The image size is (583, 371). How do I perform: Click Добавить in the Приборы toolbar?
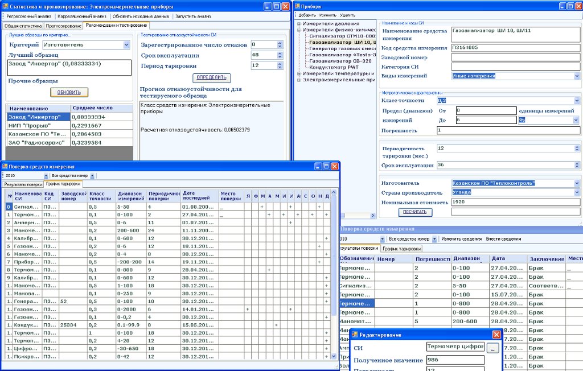[307, 15]
